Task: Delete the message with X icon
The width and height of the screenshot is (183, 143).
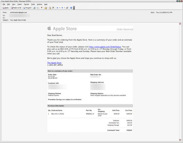Action: point(53,8)
